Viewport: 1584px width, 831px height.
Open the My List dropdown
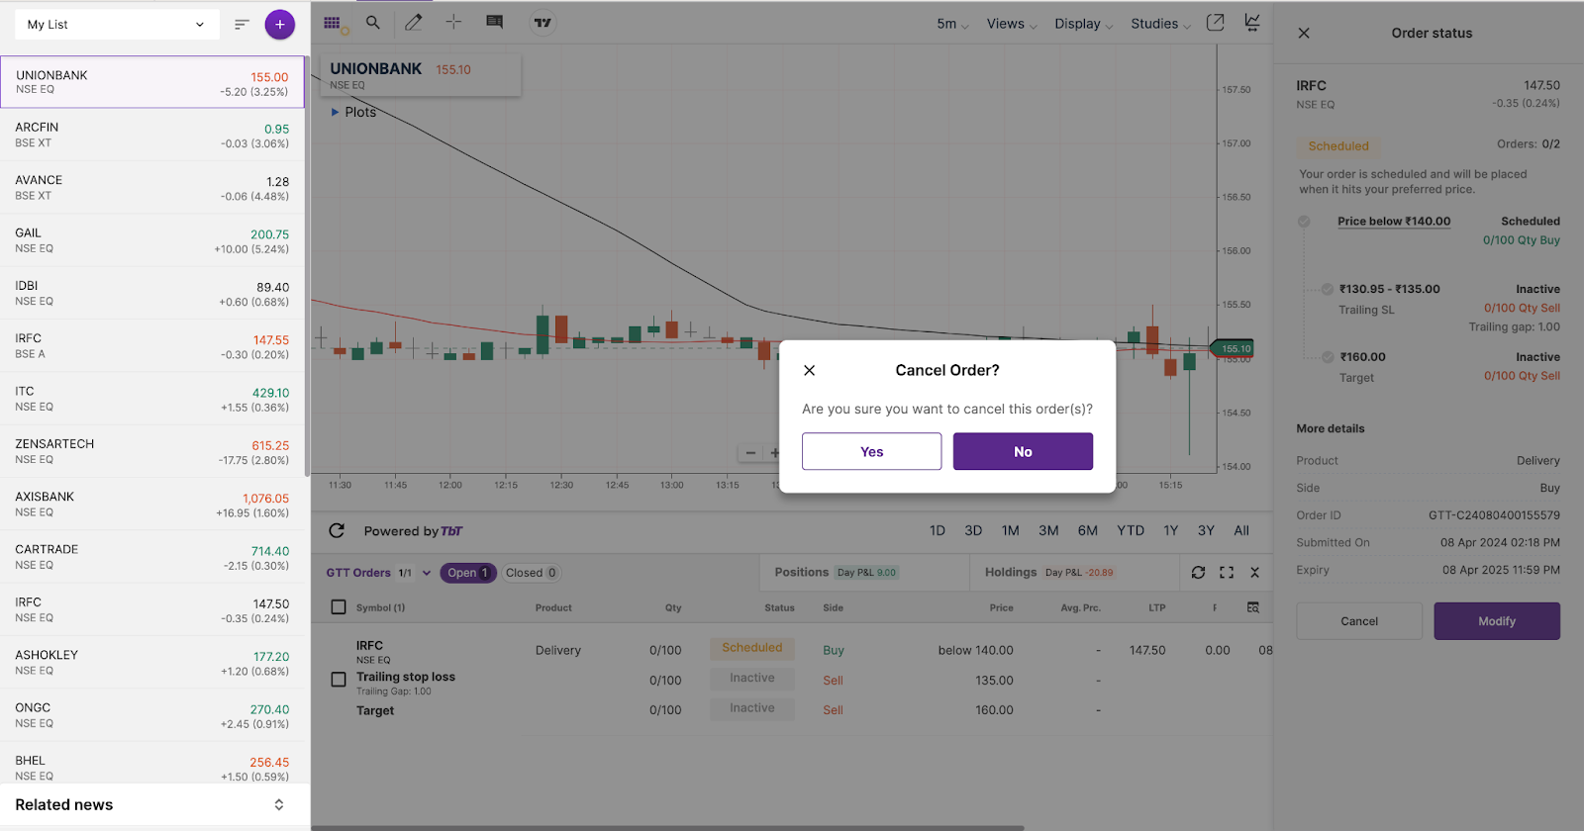coord(116,25)
